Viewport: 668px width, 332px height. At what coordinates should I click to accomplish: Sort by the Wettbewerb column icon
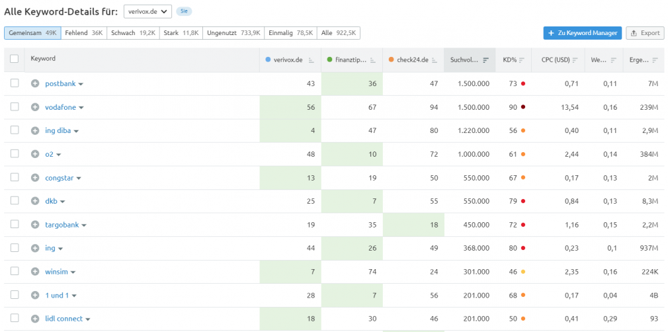[x=614, y=60]
